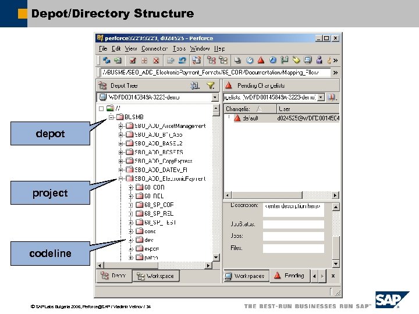The width and height of the screenshot is (419, 314).
Task: Open the File menu
Action: tap(103, 49)
